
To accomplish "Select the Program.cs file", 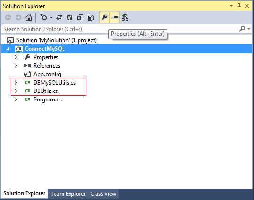I will tap(48, 100).
